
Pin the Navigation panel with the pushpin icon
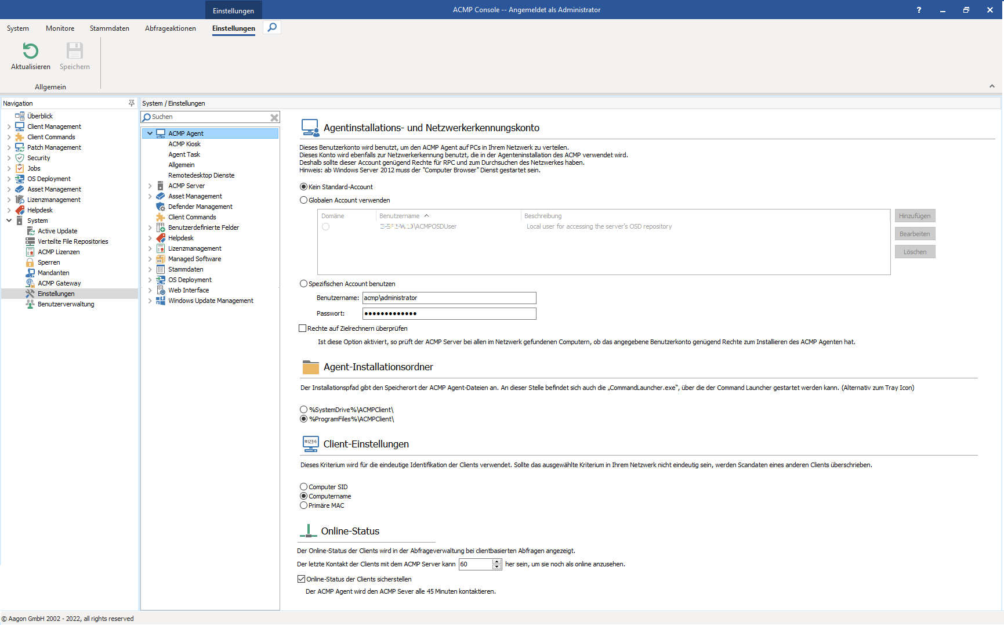132,103
